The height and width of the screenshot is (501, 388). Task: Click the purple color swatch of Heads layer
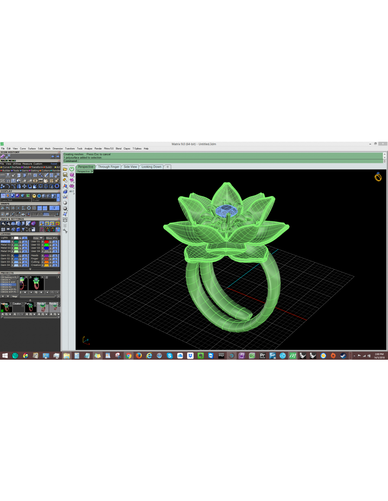click(47, 255)
